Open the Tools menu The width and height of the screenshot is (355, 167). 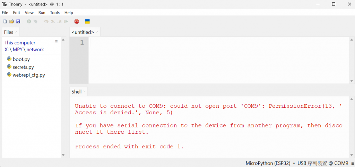(x=55, y=13)
